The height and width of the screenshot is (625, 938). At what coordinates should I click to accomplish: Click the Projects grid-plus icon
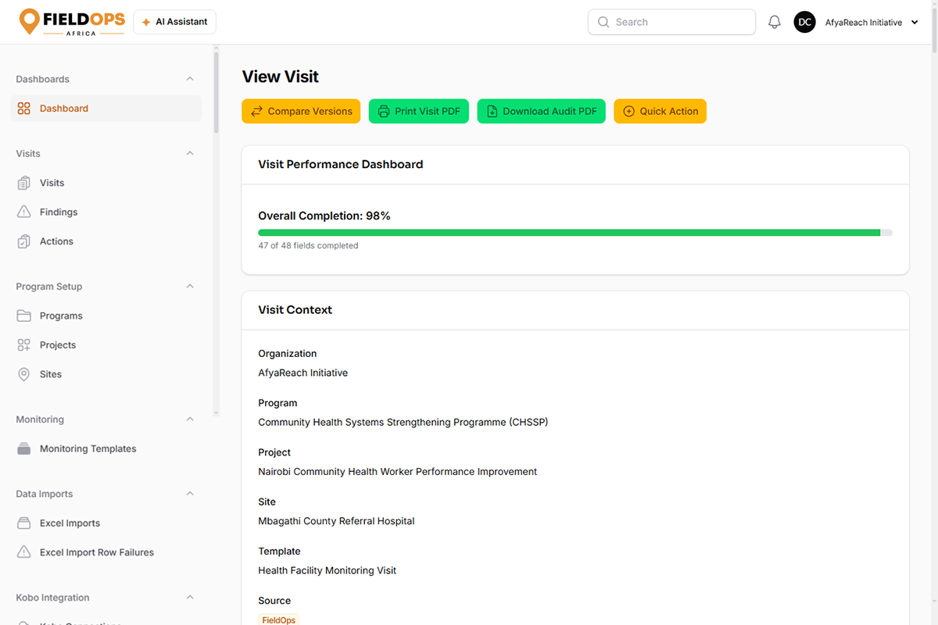click(24, 345)
